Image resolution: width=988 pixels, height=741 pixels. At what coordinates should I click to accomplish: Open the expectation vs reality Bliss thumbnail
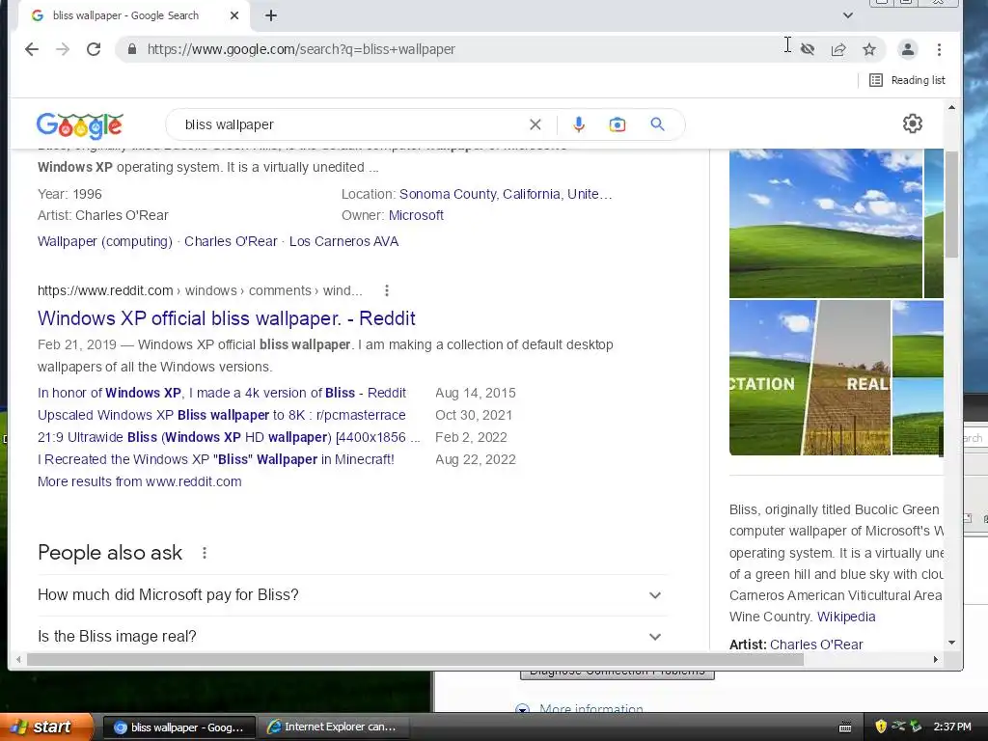(x=810, y=377)
